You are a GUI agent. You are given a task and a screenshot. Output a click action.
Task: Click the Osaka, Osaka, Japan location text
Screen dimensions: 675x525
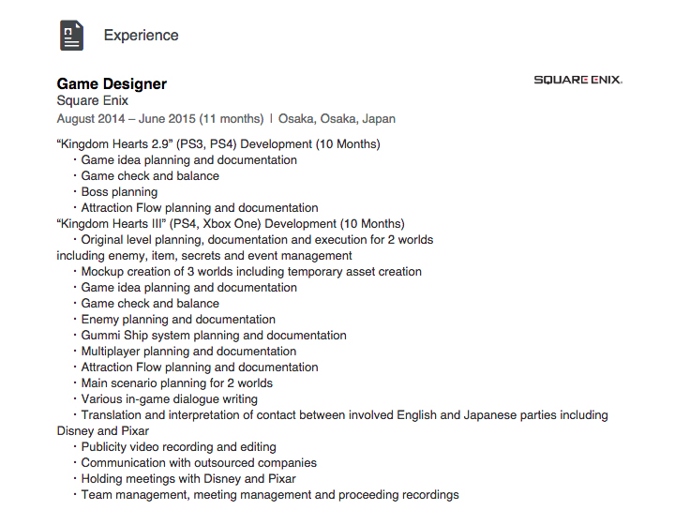click(x=337, y=119)
